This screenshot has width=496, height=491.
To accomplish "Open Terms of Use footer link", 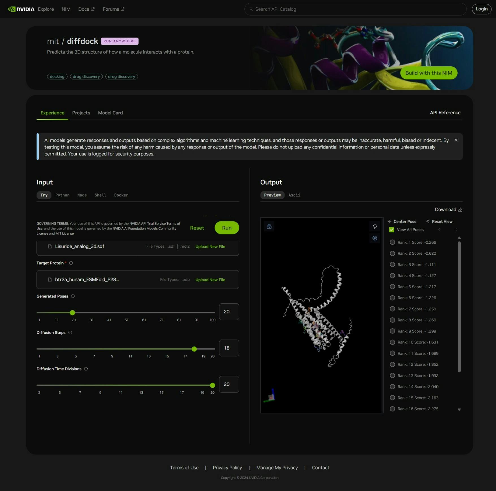I will tap(184, 468).
